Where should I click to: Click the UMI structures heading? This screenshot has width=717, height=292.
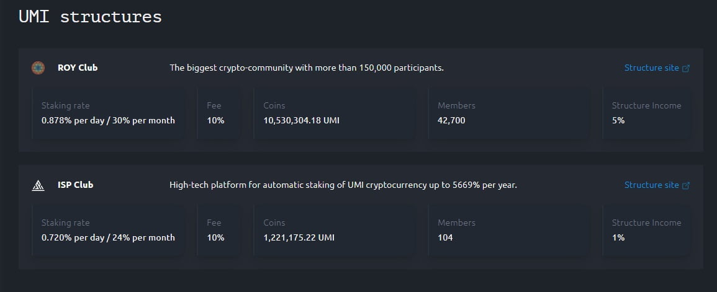[x=91, y=17]
